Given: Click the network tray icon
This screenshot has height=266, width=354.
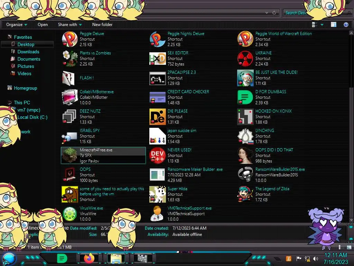Looking at the screenshot, I should [307, 258].
